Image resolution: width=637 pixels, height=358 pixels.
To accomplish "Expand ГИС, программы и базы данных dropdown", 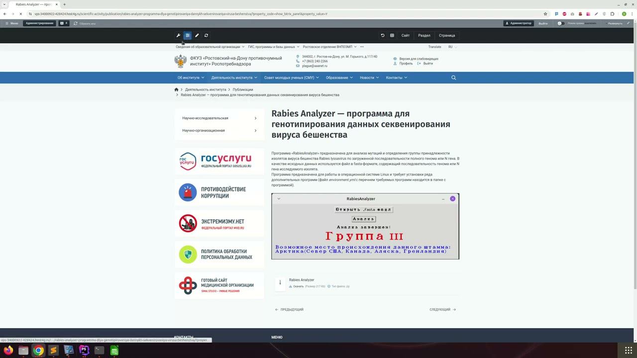I will pyautogui.click(x=274, y=47).
